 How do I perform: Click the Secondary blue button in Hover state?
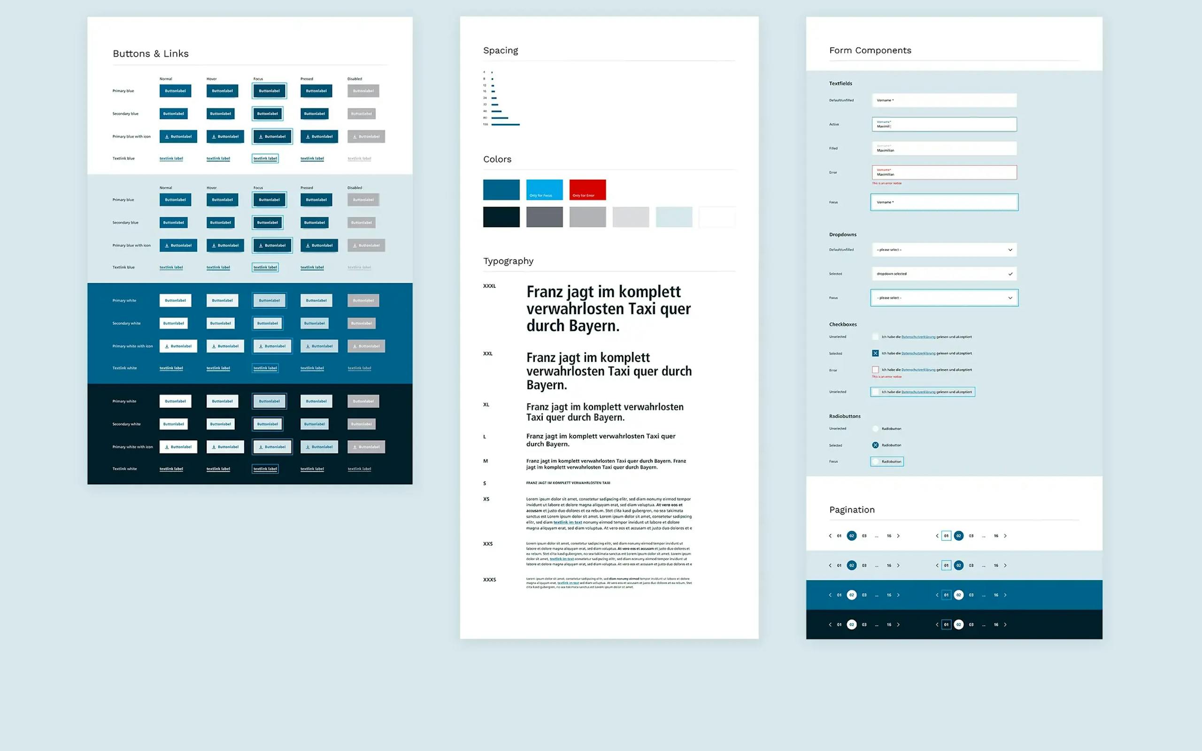pos(220,113)
